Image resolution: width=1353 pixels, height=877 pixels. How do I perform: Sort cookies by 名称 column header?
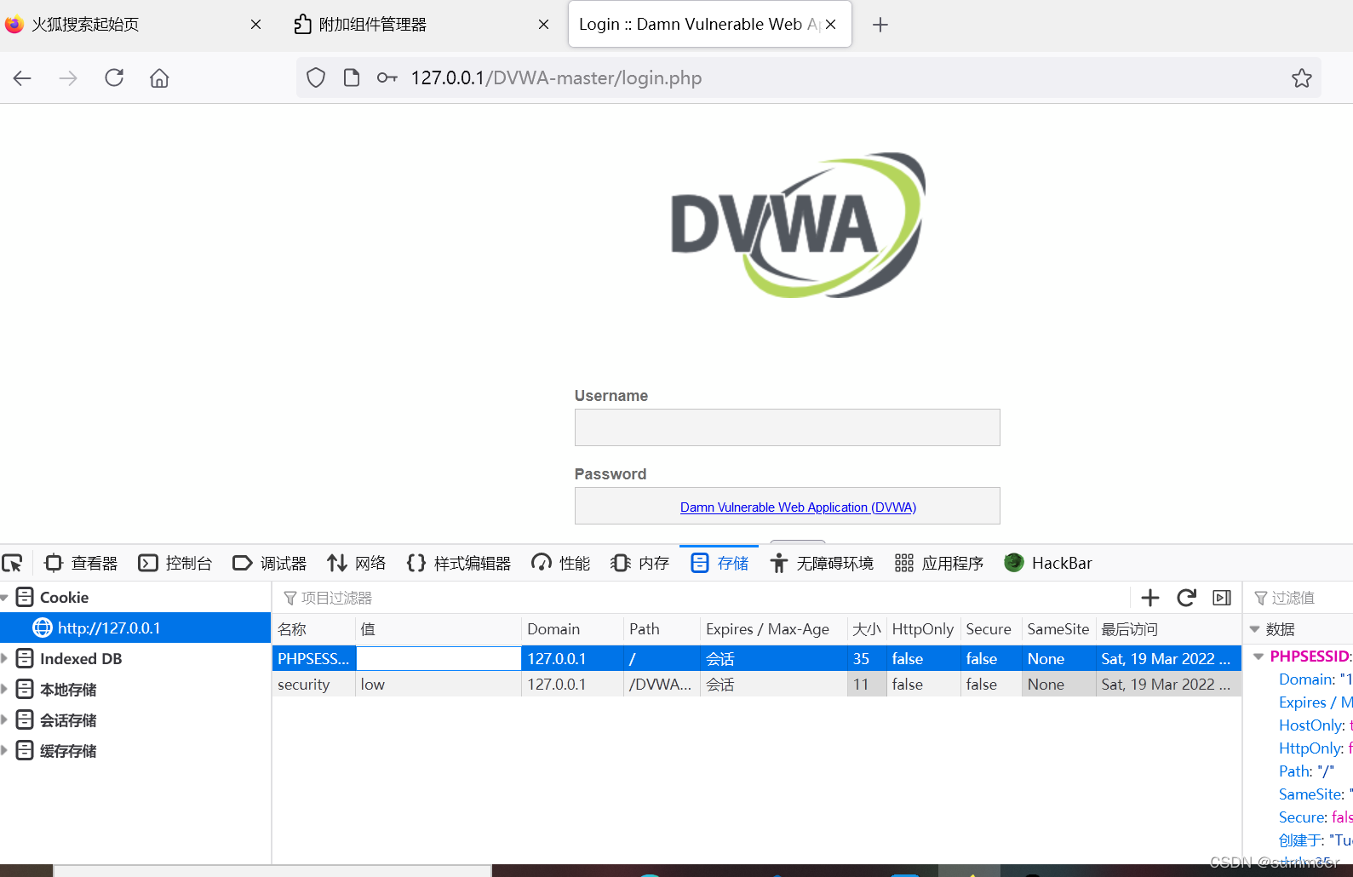point(313,629)
